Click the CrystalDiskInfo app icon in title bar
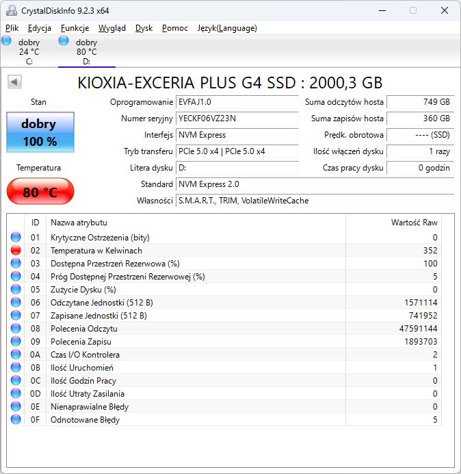Image resolution: width=461 pixels, height=474 pixels. [x=12, y=10]
